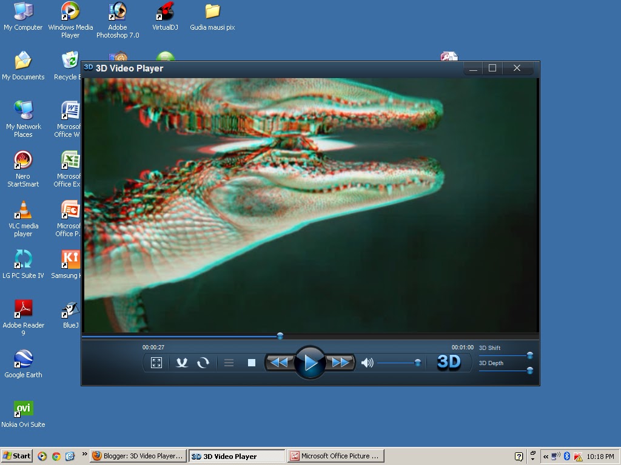Expand hidden system tray icons
This screenshot has height=465, width=621.
click(546, 457)
